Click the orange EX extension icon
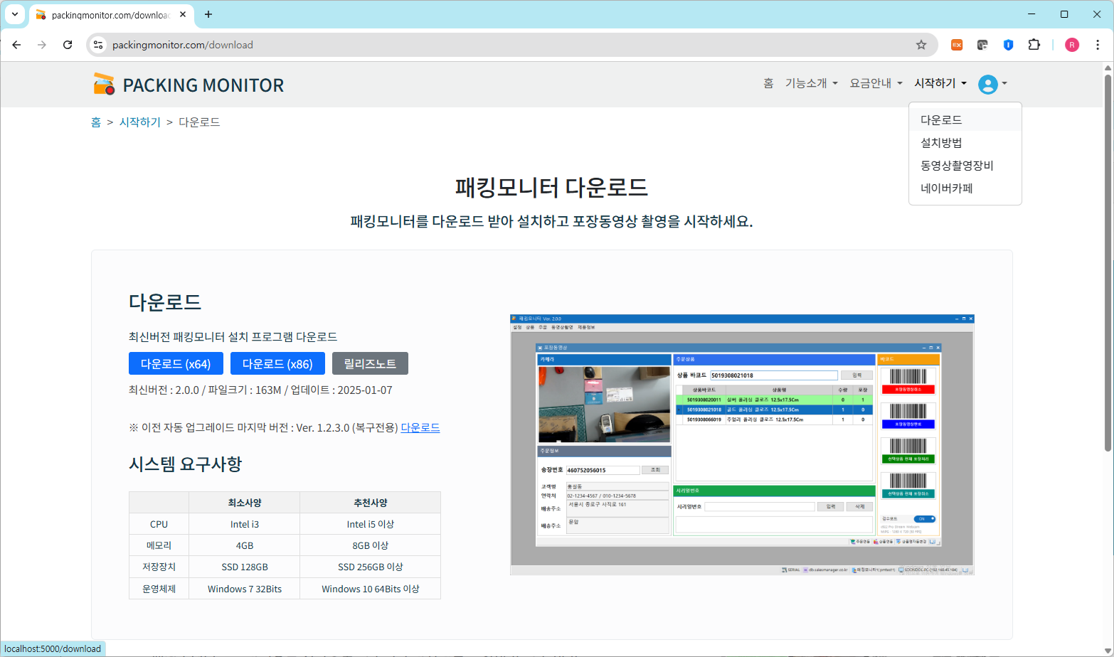Viewport: 1114px width, 657px height. [x=957, y=45]
